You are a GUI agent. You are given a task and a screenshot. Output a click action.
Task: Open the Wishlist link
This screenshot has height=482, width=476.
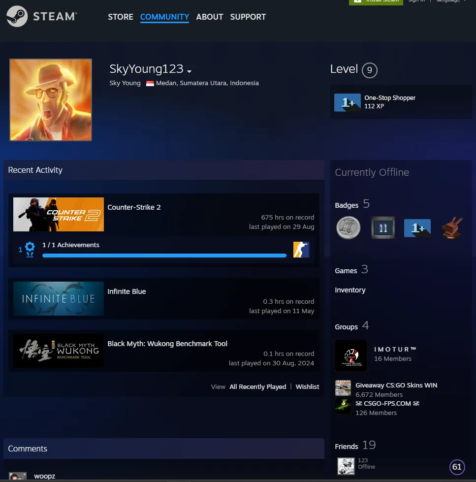[x=307, y=386]
